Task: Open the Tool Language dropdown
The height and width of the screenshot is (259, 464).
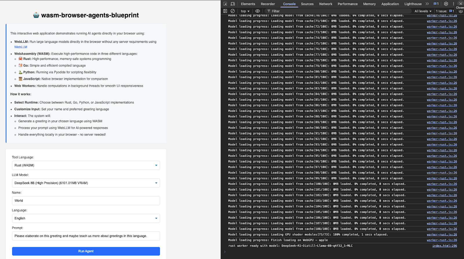Action: pos(86,165)
